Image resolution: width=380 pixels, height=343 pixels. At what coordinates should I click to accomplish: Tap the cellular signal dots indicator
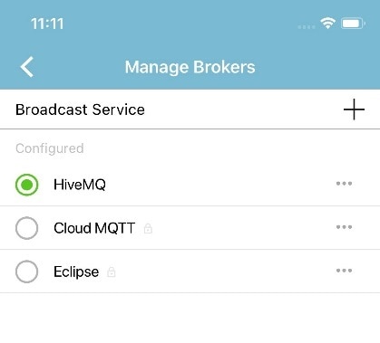tap(307, 27)
